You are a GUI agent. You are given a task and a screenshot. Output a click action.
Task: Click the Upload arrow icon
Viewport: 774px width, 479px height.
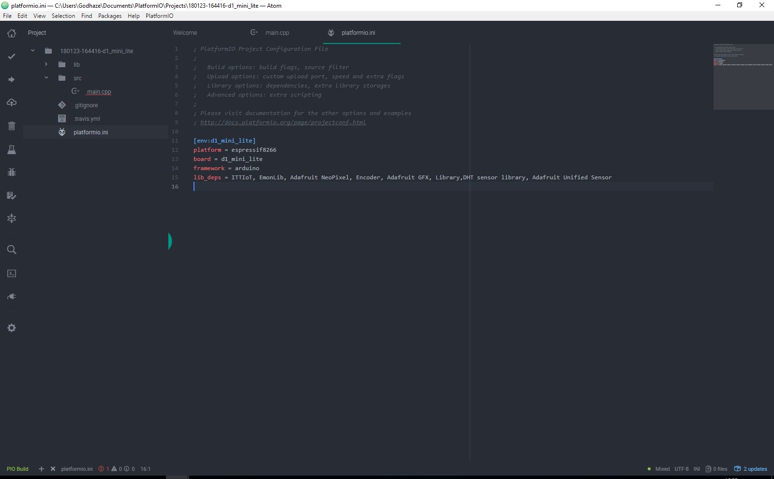coord(12,80)
